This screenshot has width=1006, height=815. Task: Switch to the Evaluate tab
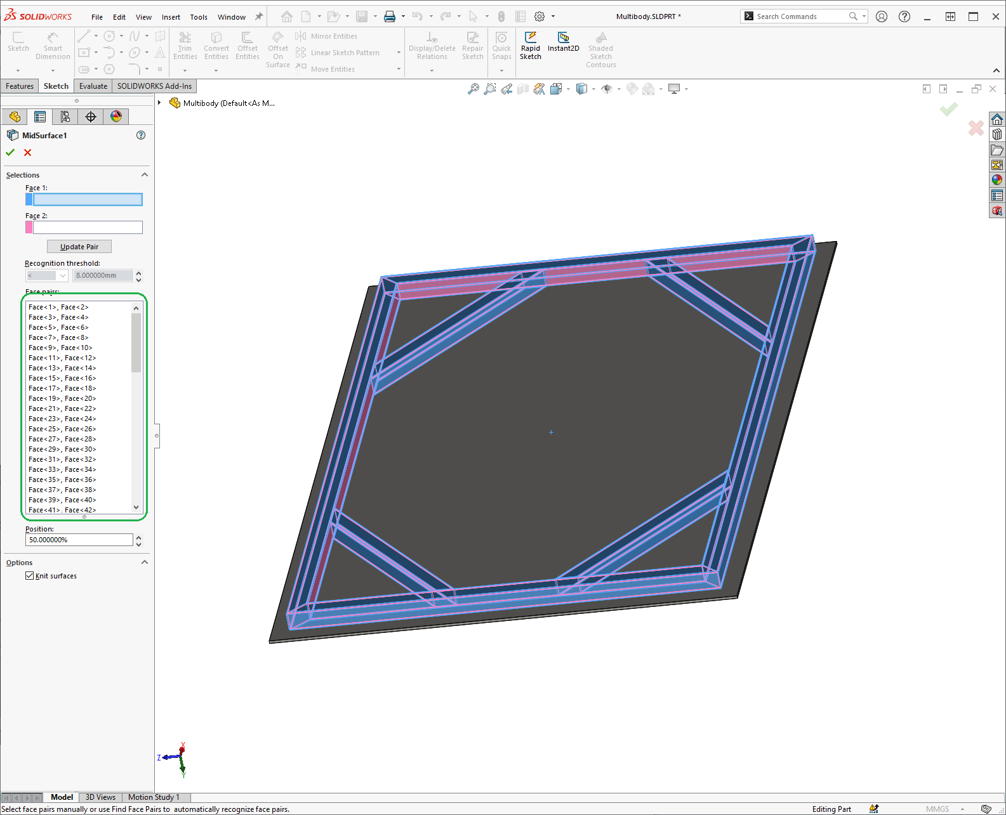pyautogui.click(x=93, y=86)
